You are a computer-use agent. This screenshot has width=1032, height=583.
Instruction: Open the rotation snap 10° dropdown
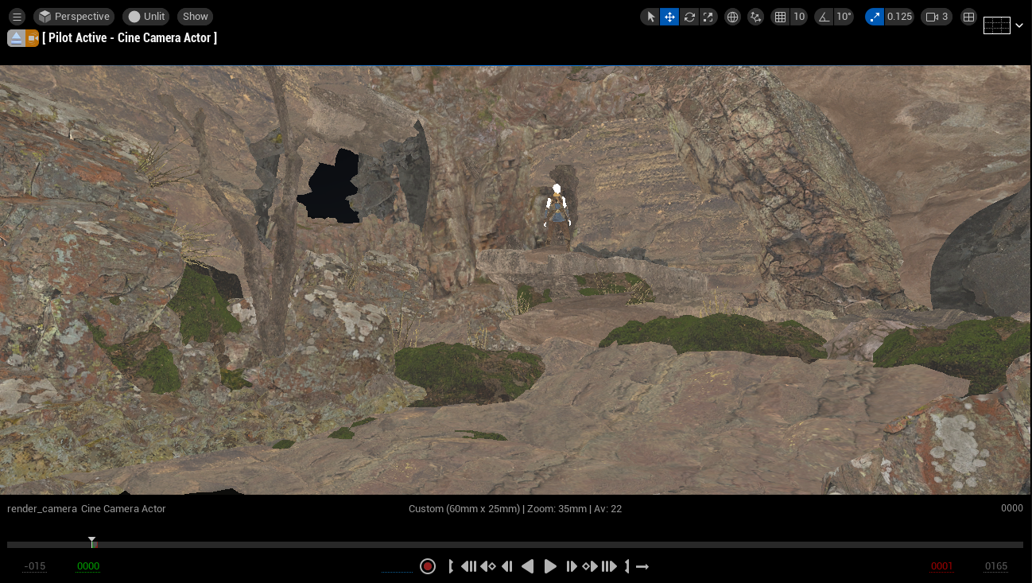tap(844, 17)
